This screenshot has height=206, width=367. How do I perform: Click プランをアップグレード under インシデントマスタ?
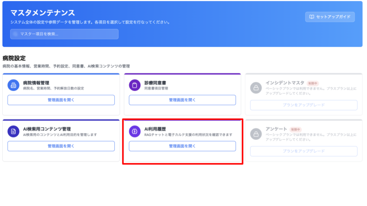pos(304,105)
